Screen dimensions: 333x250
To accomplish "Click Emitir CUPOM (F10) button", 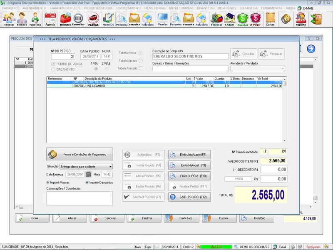I will pyautogui.click(x=189, y=176).
